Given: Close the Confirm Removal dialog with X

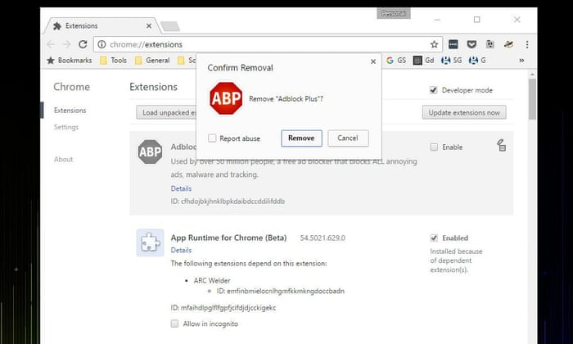Looking at the screenshot, I should tap(373, 61).
